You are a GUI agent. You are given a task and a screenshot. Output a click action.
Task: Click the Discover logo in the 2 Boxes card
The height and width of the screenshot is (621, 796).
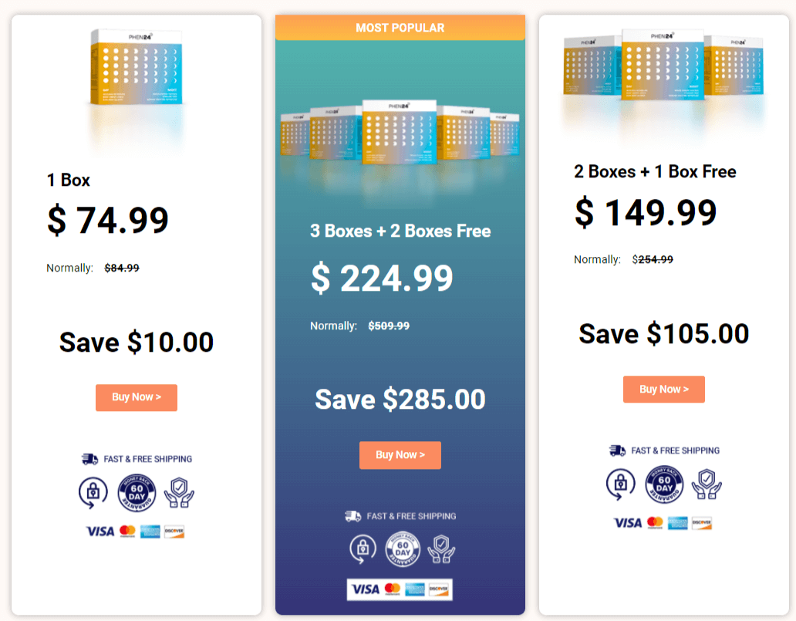click(x=702, y=523)
